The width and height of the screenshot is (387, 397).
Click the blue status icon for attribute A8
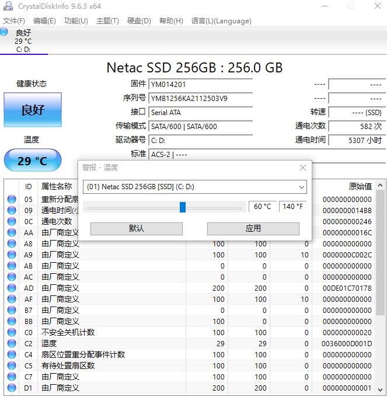(12, 243)
